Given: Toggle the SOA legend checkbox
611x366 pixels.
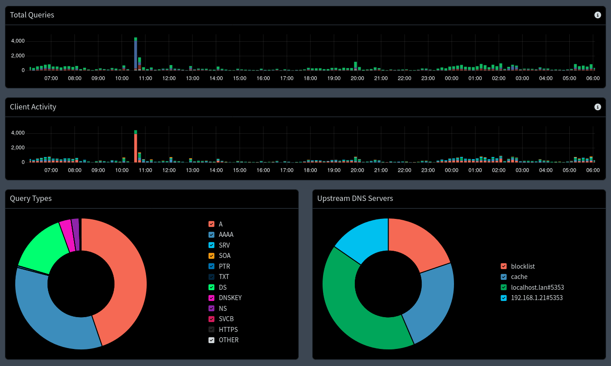Looking at the screenshot, I should pyautogui.click(x=212, y=256).
